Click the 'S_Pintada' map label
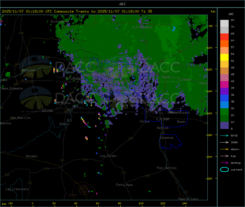This screenshot has width=245, height=207. coord(73,79)
